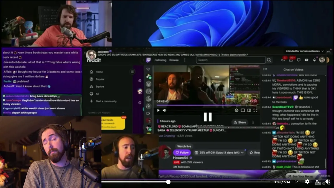Image resolution: width=334 pixels, height=188 pixels.
Task: Collapse the Games on Reddit section
Action: click(123, 113)
